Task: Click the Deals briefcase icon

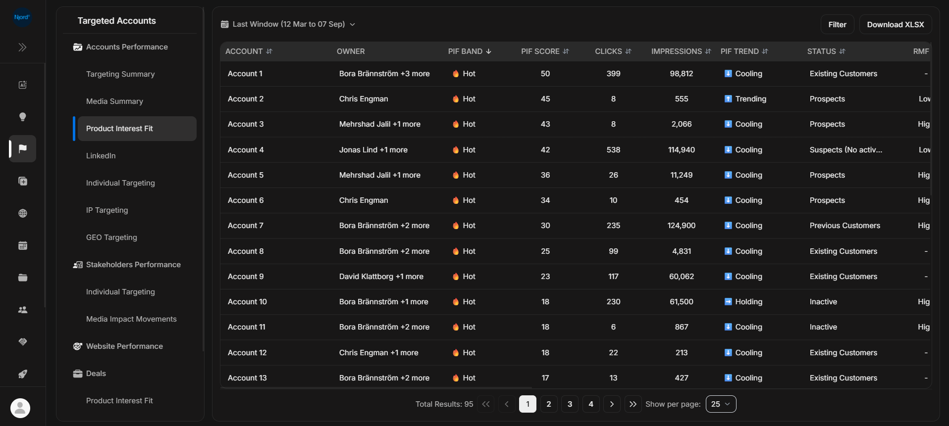Action: 78,374
